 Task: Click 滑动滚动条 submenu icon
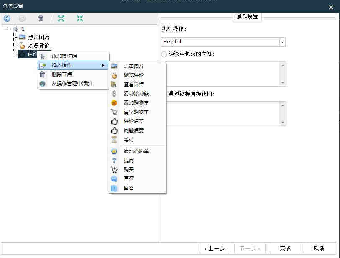pos(114,94)
